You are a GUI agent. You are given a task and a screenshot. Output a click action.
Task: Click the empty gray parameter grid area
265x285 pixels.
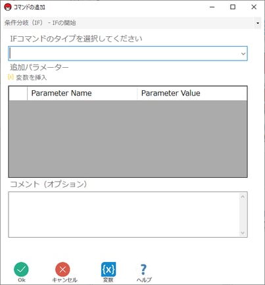tap(128, 138)
